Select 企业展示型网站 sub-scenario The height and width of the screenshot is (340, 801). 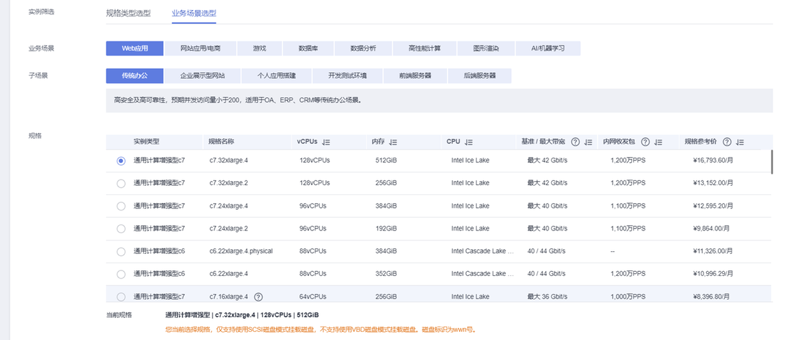coord(202,75)
